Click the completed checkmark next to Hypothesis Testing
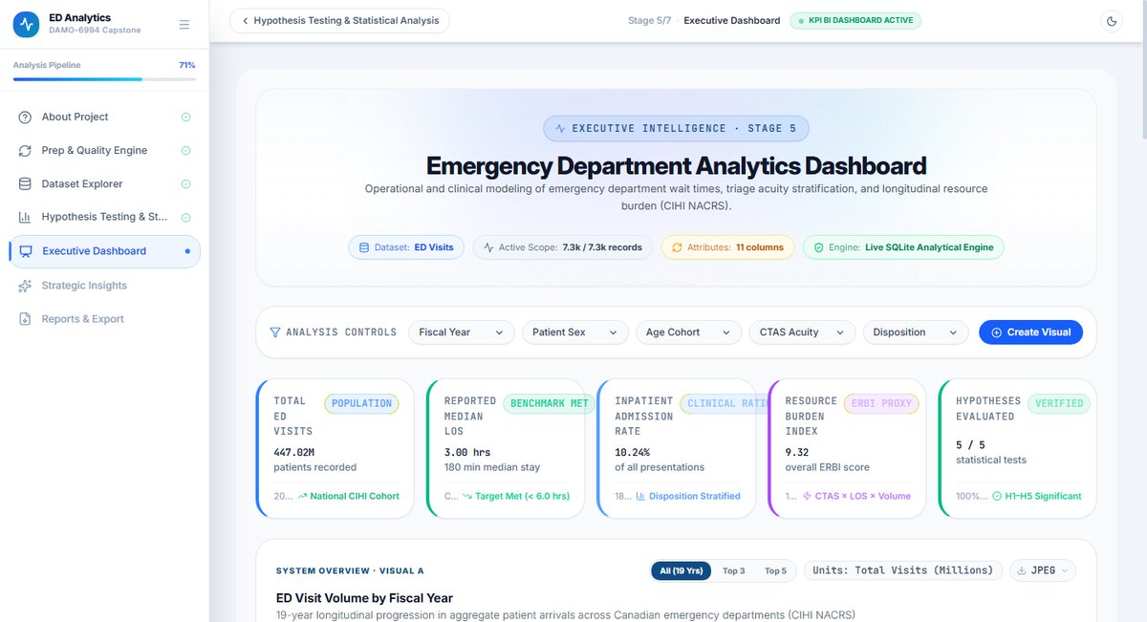 (186, 217)
